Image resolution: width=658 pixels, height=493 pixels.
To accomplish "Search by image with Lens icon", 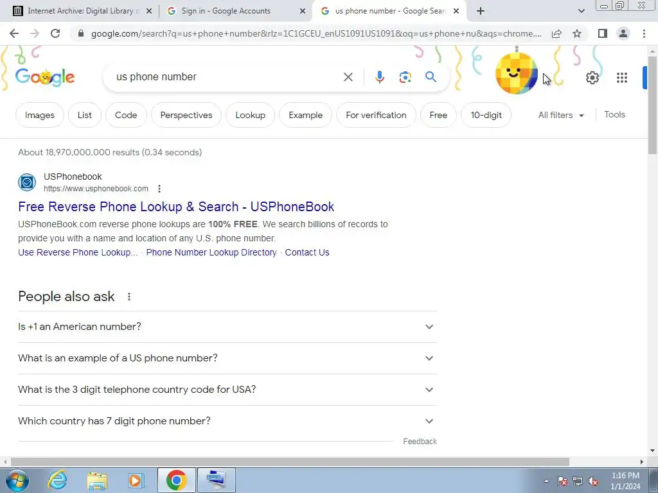I will tap(405, 77).
